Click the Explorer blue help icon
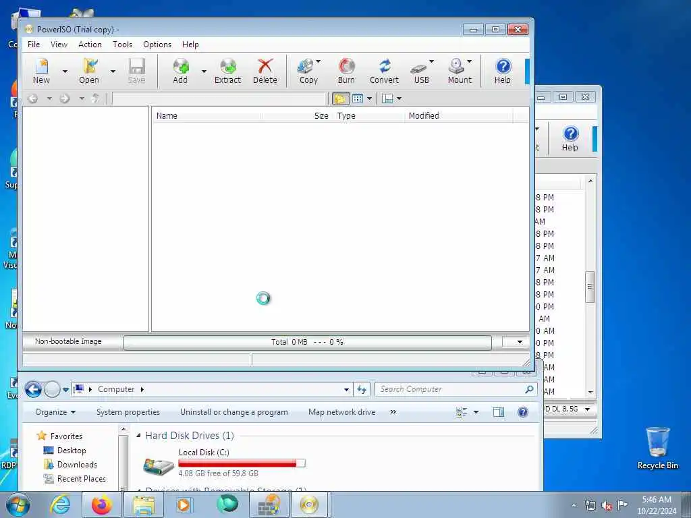The image size is (691, 518). [x=523, y=412]
